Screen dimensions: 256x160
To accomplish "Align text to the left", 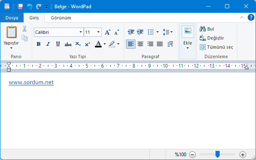I will pos(130,44).
